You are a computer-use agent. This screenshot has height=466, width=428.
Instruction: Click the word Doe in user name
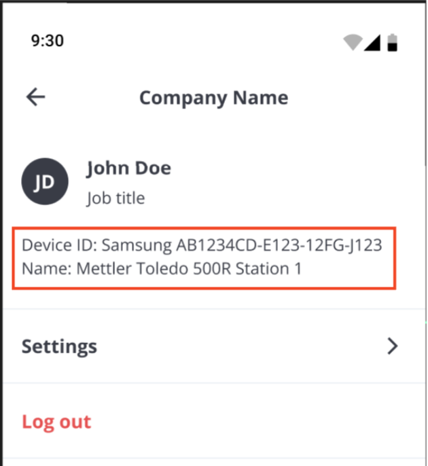[x=153, y=168]
